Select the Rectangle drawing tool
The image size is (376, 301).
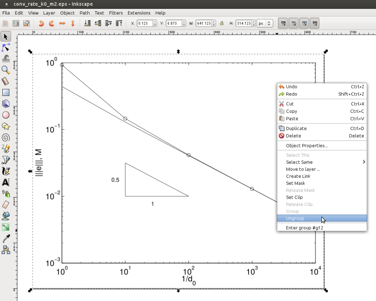[x=6, y=92]
